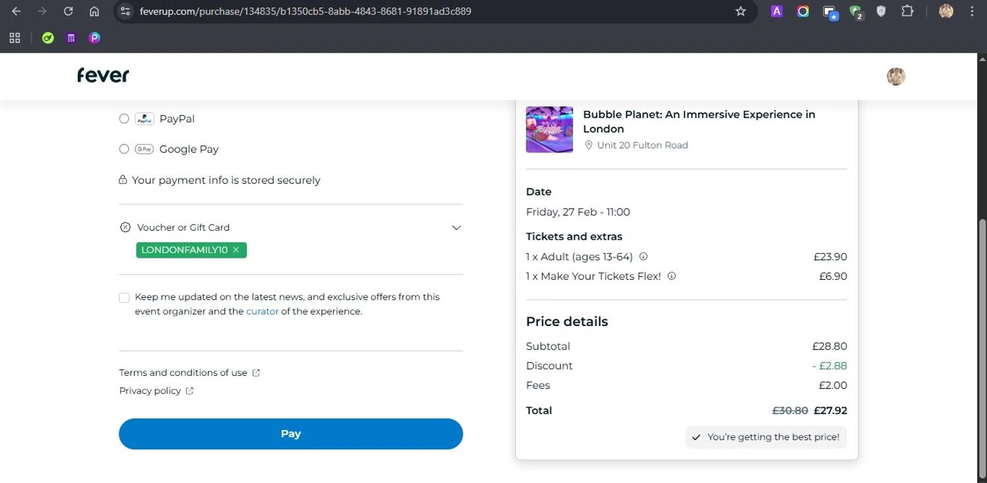This screenshot has height=483, width=987.
Task: Open the green circle bookmark
Action: pos(47,38)
